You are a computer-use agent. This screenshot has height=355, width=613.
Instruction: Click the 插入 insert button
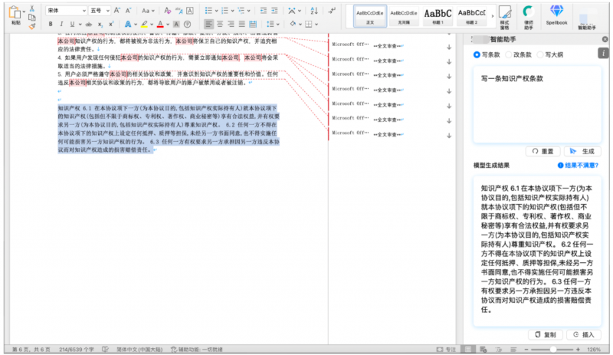[584, 334]
